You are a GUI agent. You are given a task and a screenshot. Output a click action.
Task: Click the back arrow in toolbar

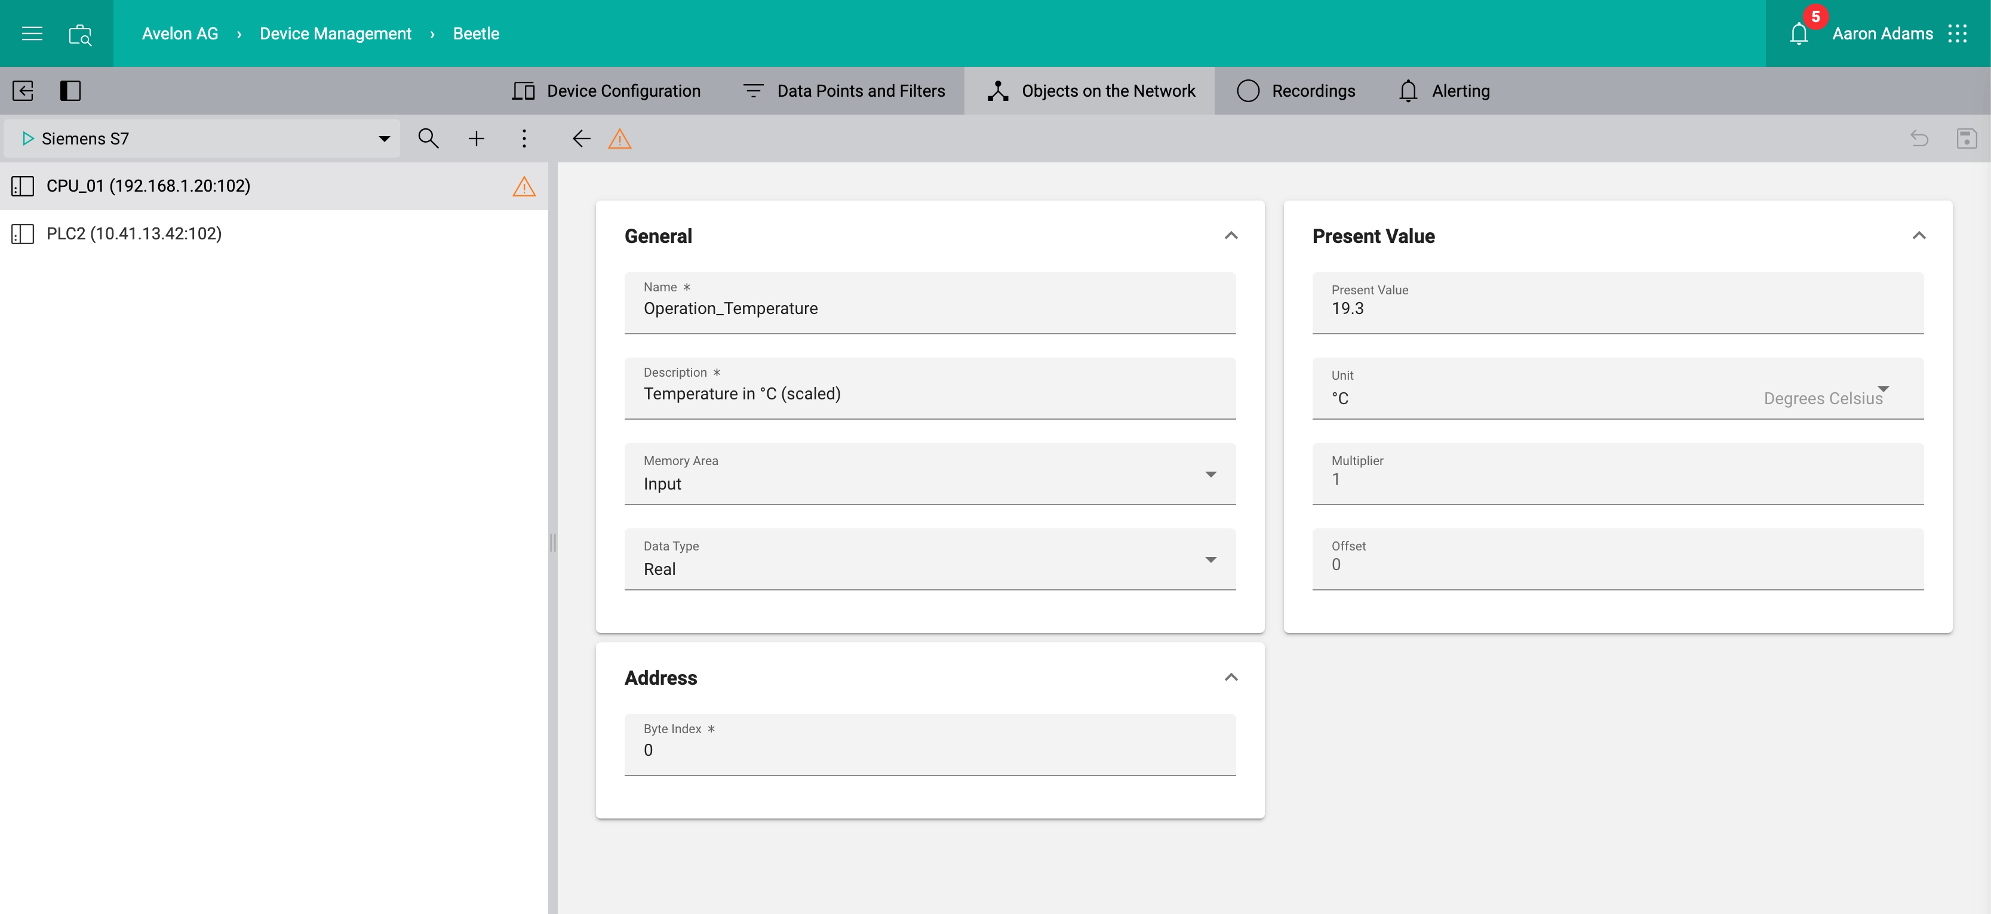click(x=581, y=139)
